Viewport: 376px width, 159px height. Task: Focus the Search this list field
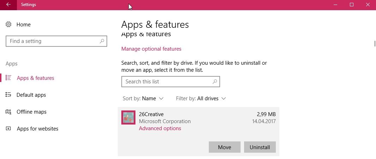166,82
